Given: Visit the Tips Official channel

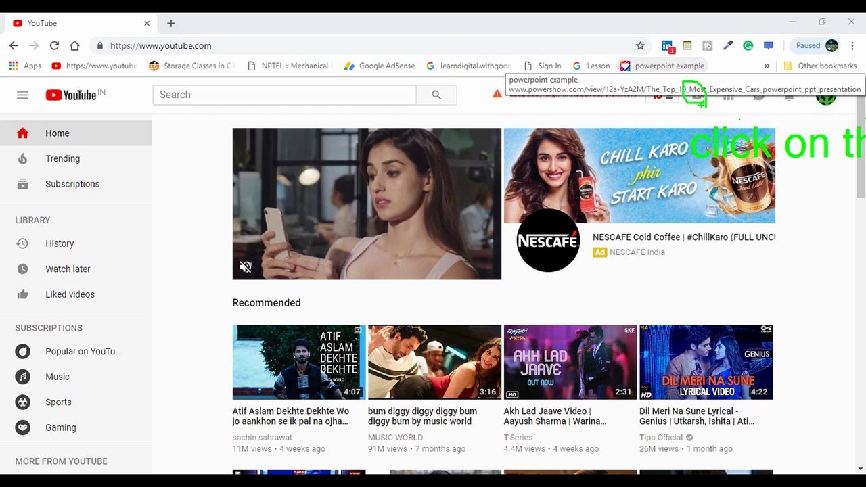Looking at the screenshot, I should coord(661,438).
